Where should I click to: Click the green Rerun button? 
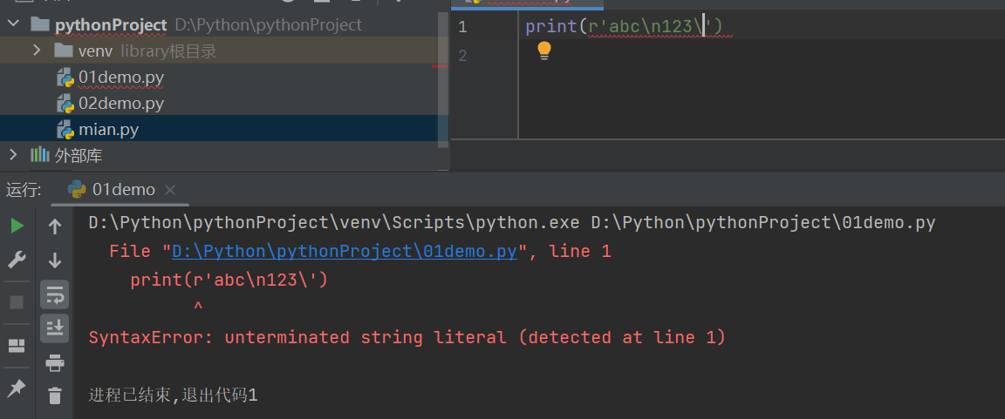[x=17, y=226]
